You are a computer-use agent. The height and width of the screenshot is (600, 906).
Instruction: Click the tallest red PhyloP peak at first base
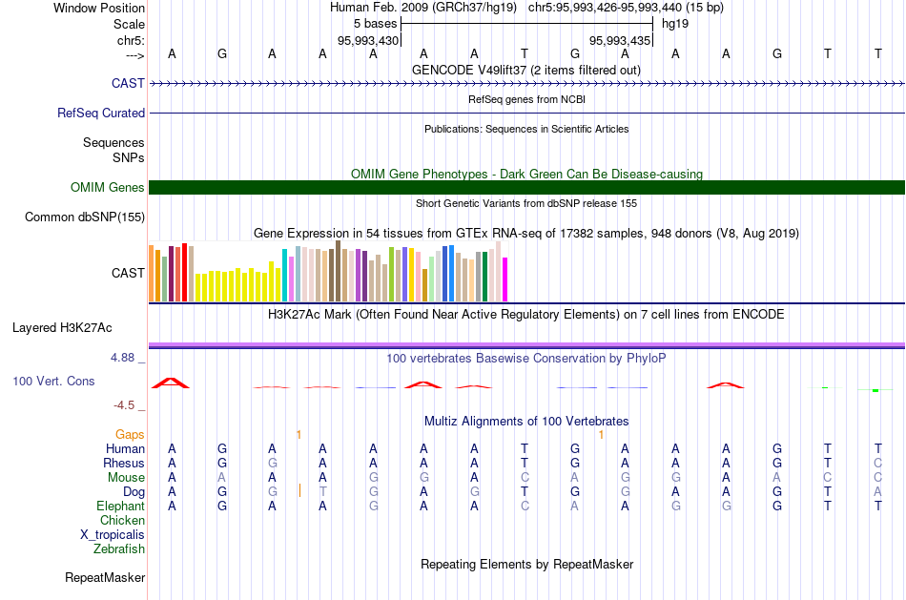(x=171, y=383)
